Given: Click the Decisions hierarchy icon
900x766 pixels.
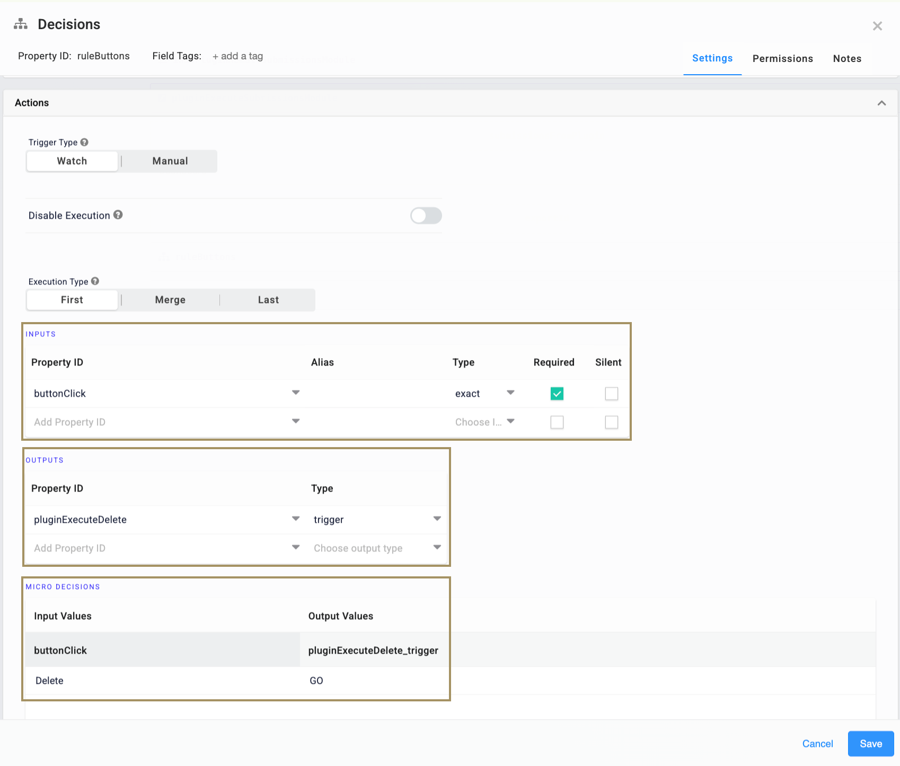Looking at the screenshot, I should tap(20, 24).
